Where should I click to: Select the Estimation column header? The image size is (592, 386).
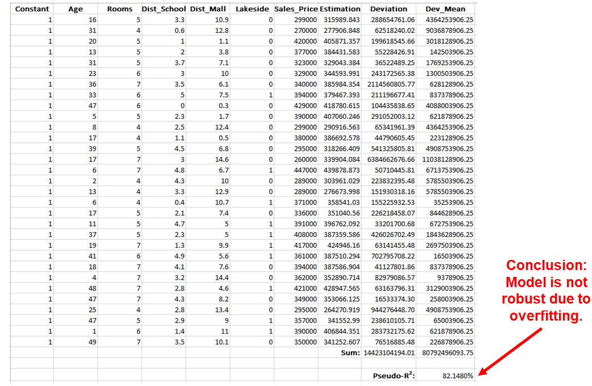(340, 9)
